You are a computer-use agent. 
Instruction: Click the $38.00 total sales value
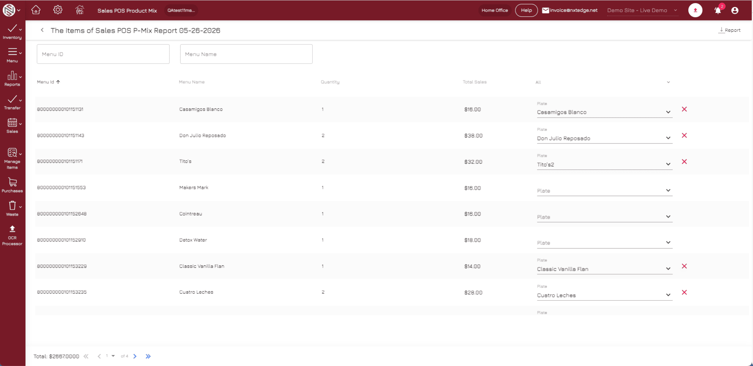473,136
